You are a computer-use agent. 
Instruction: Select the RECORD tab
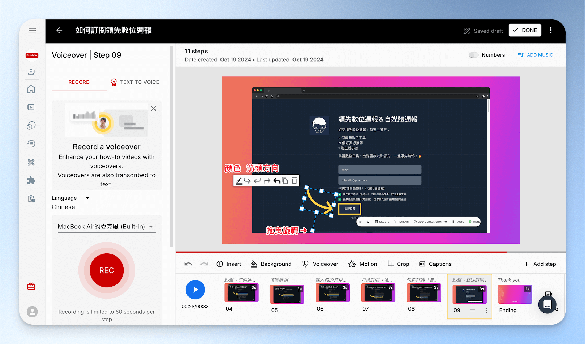coord(79,82)
